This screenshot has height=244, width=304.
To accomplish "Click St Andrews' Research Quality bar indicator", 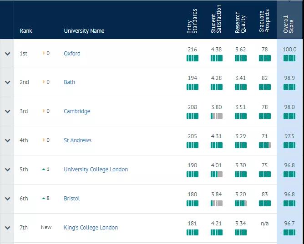I will 241,145.
